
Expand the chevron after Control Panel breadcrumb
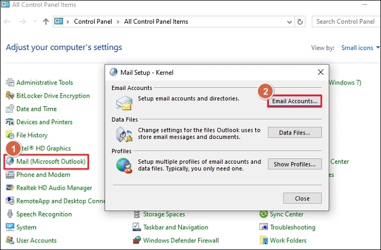pos(118,22)
